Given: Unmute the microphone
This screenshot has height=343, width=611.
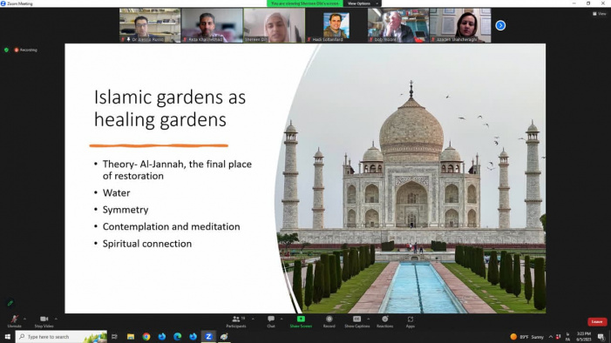Looking at the screenshot, I should click(15, 321).
